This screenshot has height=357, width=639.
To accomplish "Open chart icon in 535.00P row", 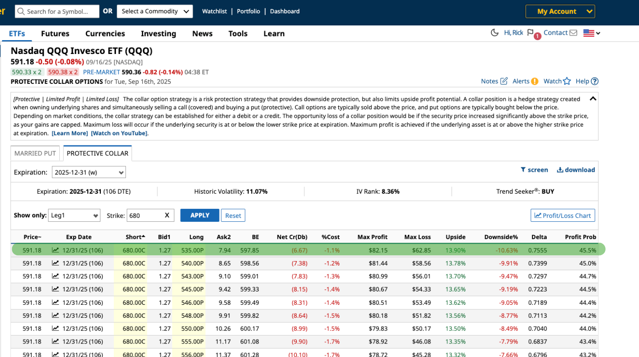I will tap(55, 250).
